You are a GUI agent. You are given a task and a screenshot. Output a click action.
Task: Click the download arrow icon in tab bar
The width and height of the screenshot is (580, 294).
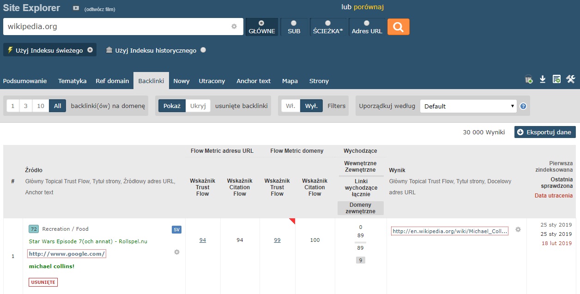click(543, 79)
